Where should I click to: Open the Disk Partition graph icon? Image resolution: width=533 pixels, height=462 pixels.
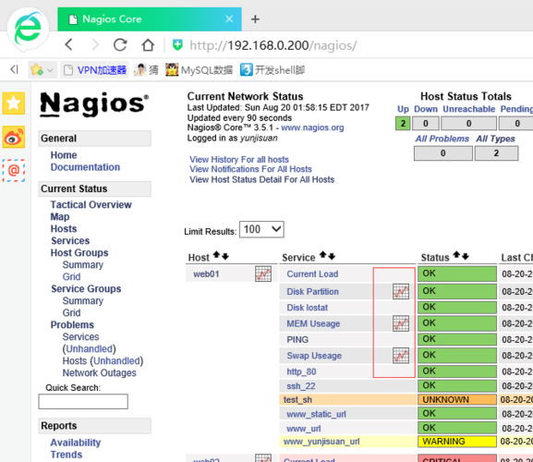click(x=401, y=291)
